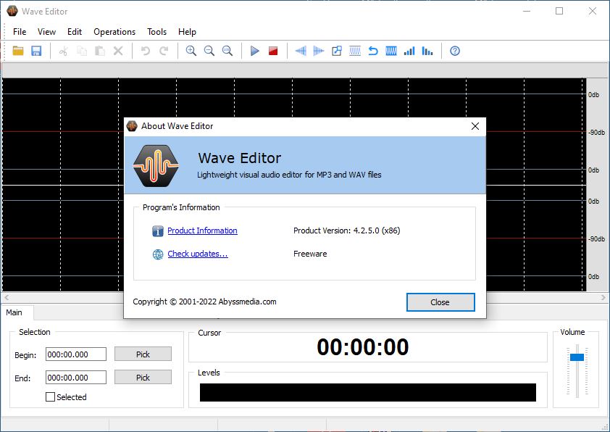Start playback with the blue Play triangle
610x432 pixels.
point(255,51)
